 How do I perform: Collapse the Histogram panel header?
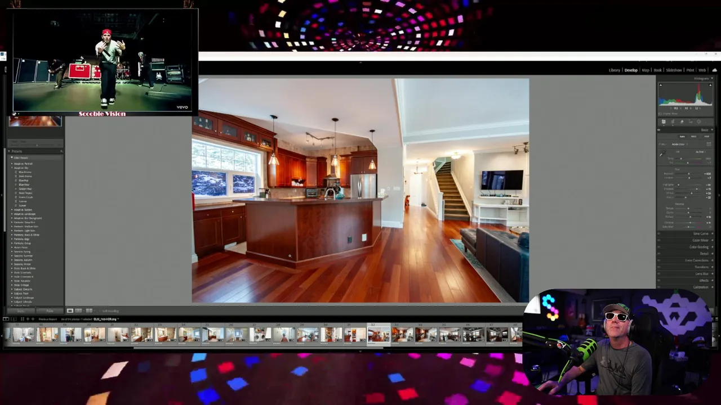[x=712, y=78]
